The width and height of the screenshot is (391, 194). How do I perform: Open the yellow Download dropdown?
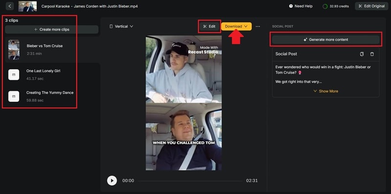[236, 26]
